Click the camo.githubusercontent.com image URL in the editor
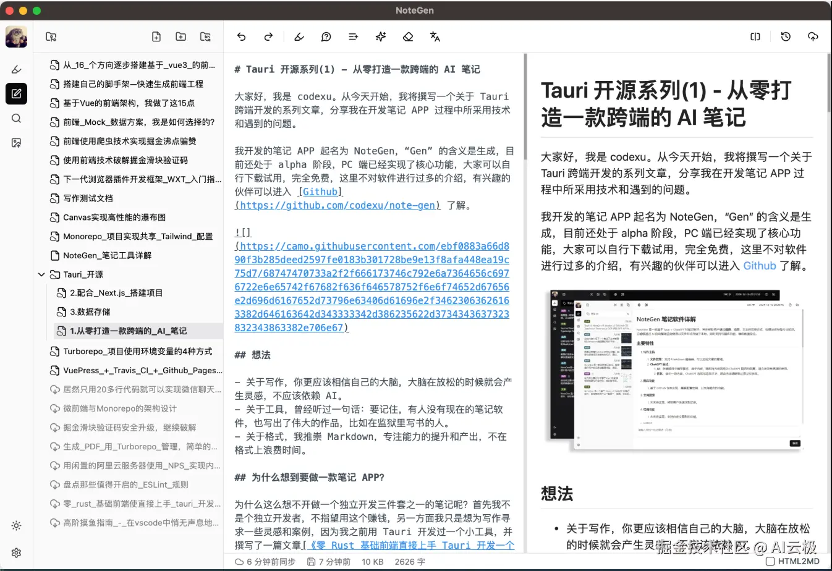 point(372,287)
